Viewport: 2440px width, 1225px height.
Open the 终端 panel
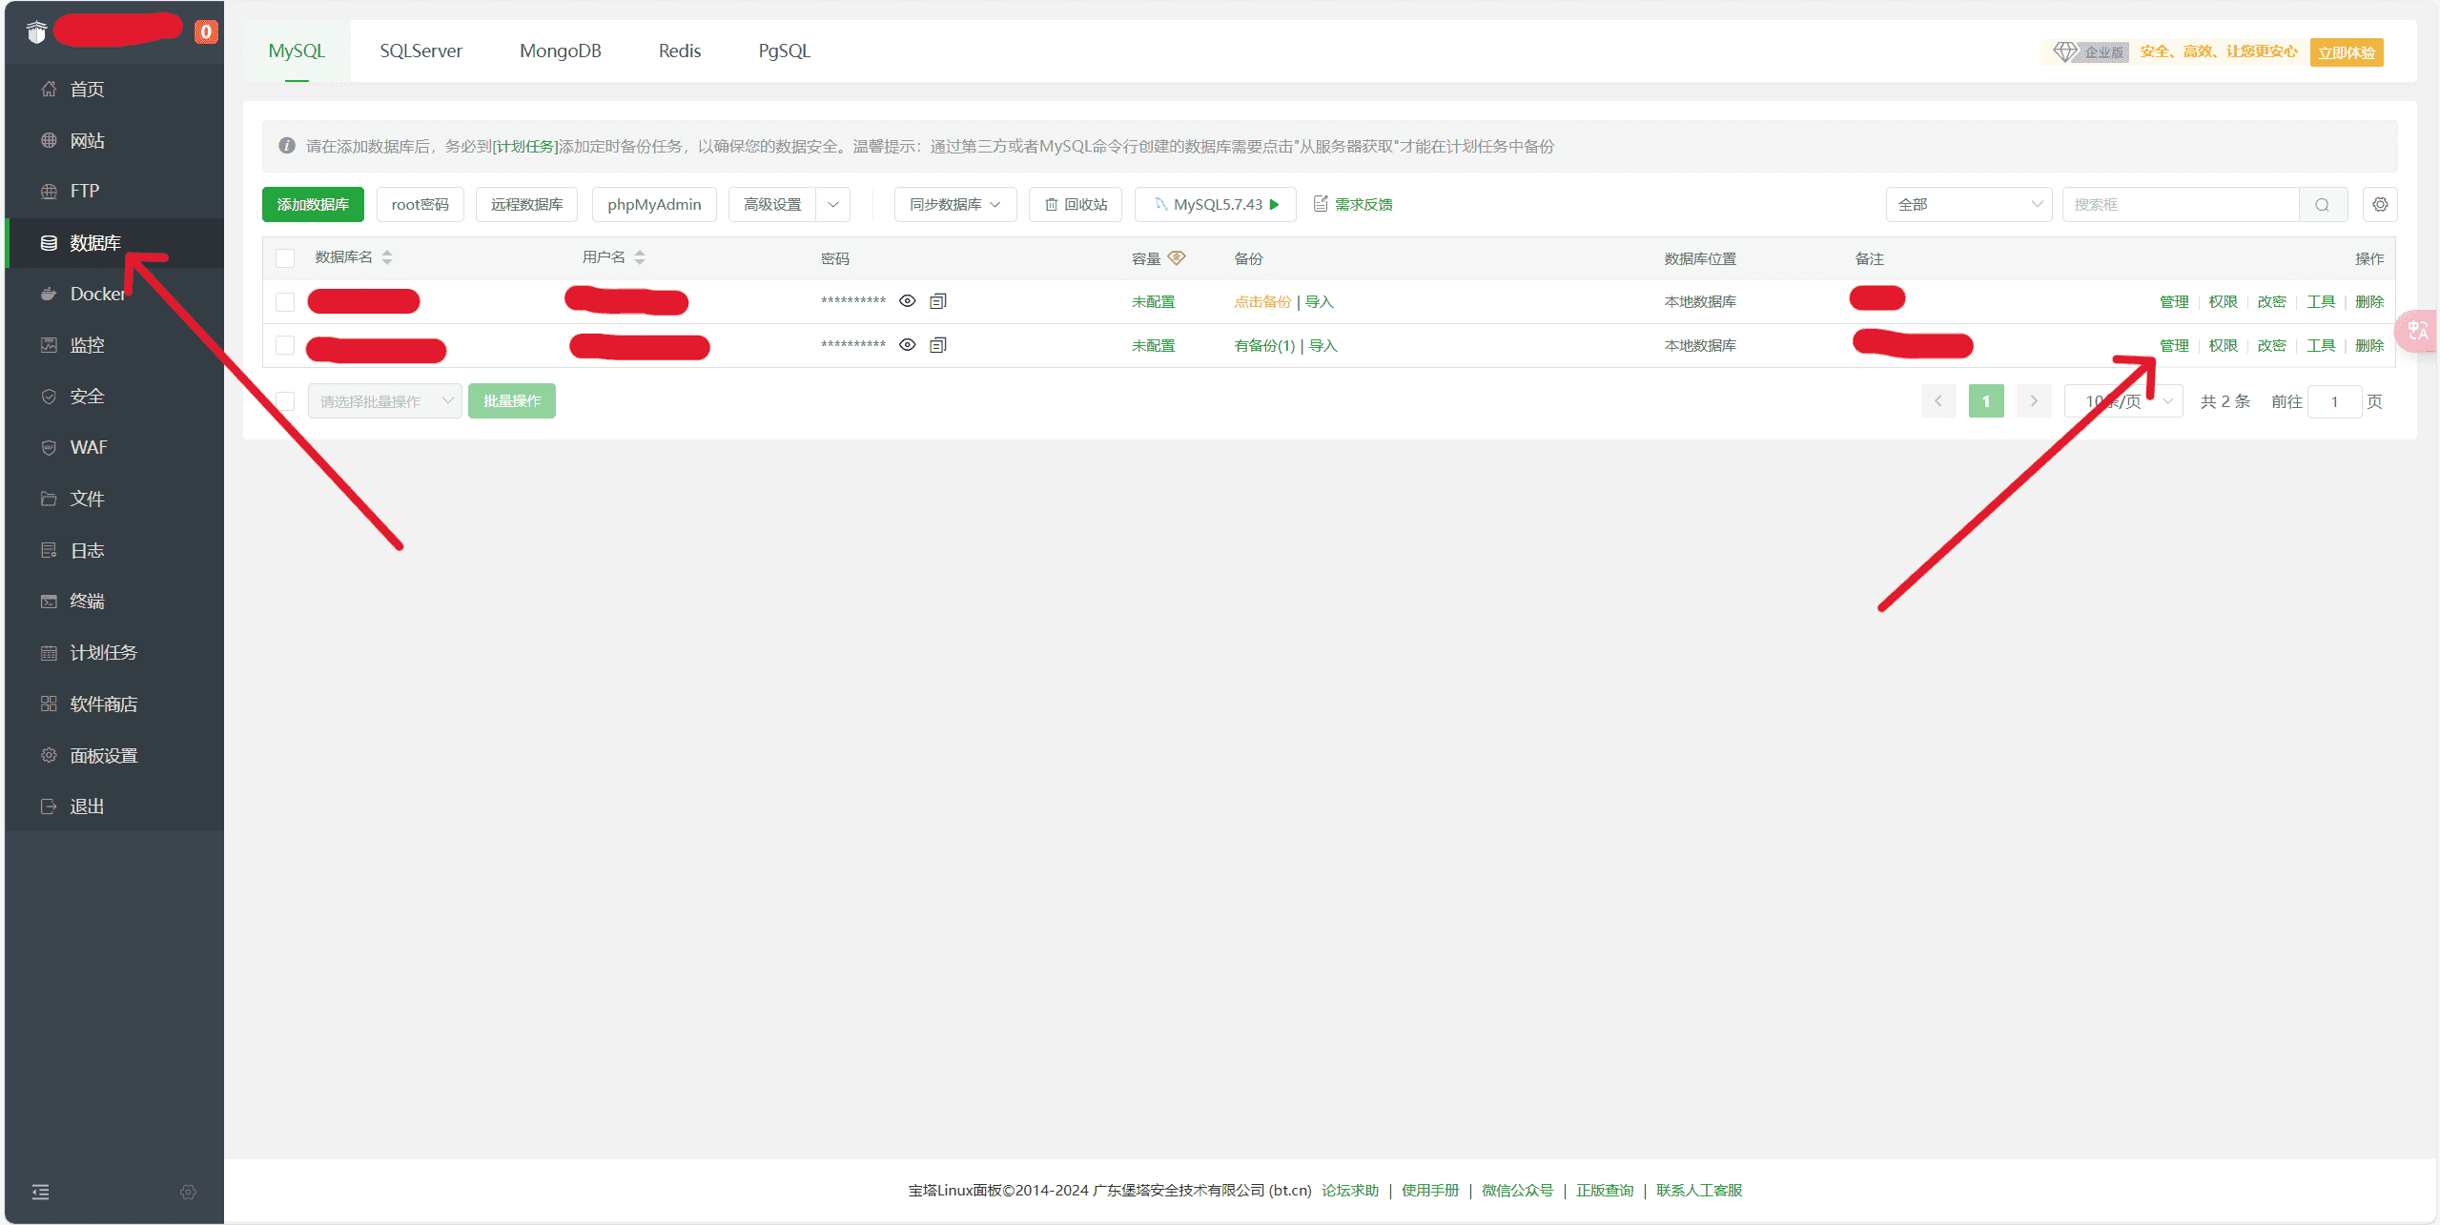pos(86,601)
